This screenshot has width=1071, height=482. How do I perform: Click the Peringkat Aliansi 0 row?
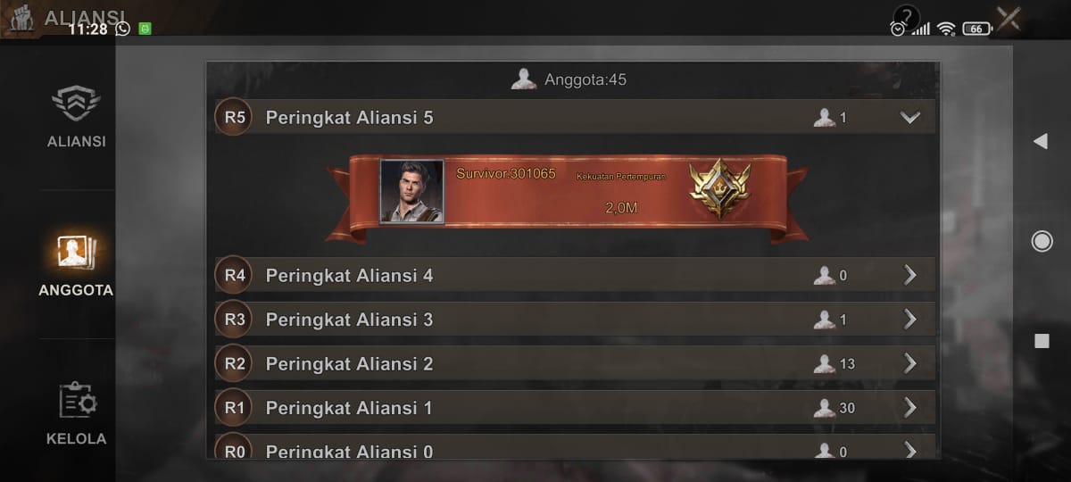(575, 447)
